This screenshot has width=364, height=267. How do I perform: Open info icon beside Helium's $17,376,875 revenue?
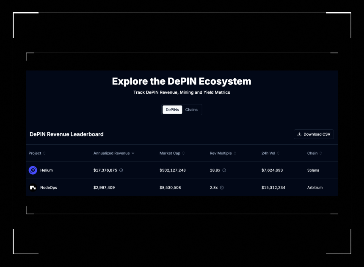121,170
